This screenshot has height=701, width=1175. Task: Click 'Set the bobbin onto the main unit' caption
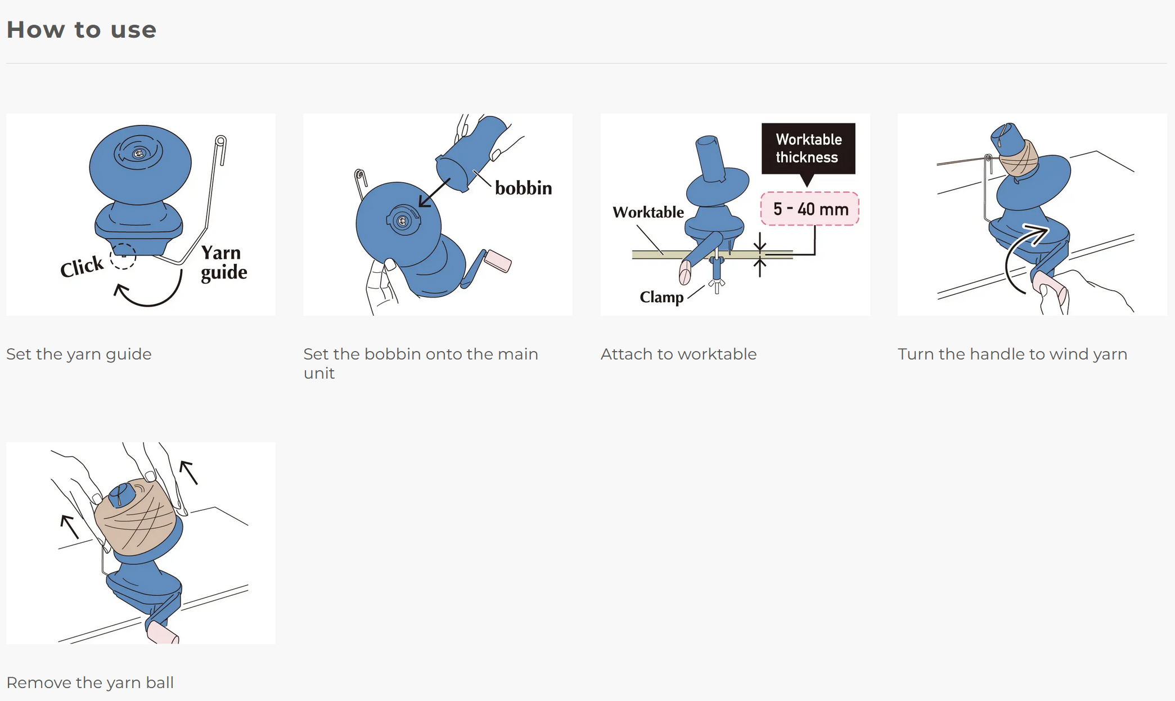pos(420,363)
